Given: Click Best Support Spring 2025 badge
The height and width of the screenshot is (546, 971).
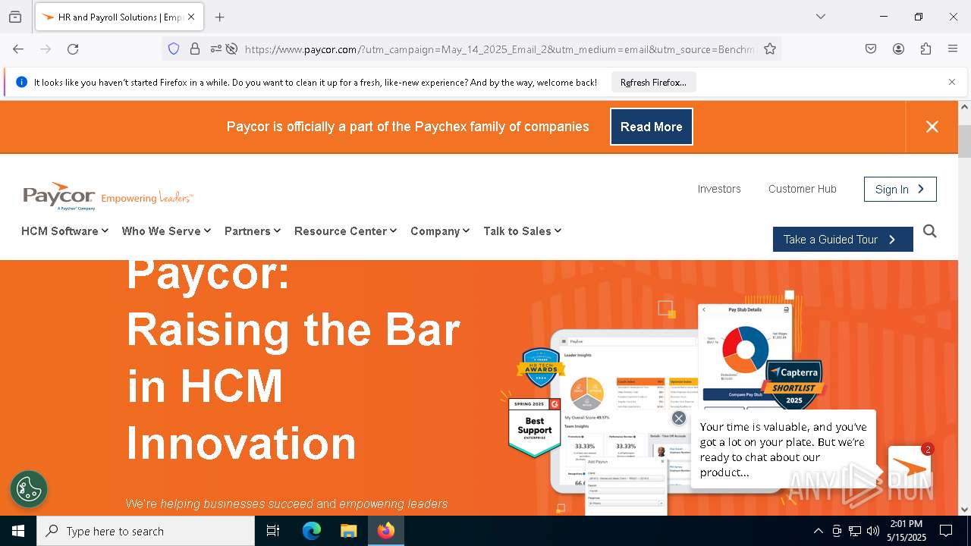Looking at the screenshot, I should point(535,428).
